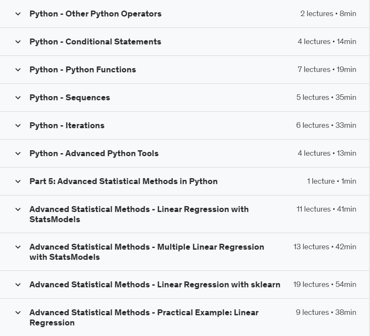Click chevron next to Python - Conditional Statements

[18, 42]
